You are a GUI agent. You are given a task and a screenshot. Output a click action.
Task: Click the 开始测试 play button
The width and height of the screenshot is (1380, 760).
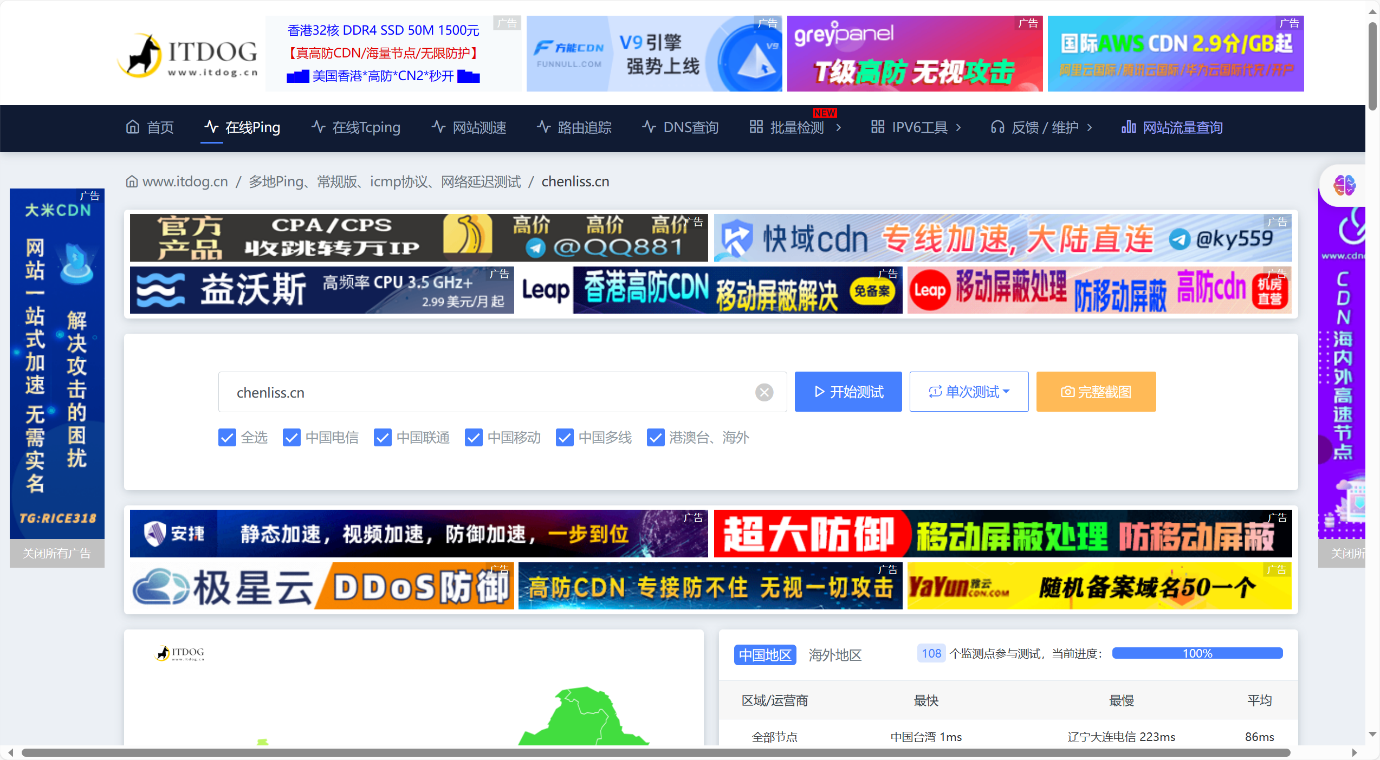point(848,392)
